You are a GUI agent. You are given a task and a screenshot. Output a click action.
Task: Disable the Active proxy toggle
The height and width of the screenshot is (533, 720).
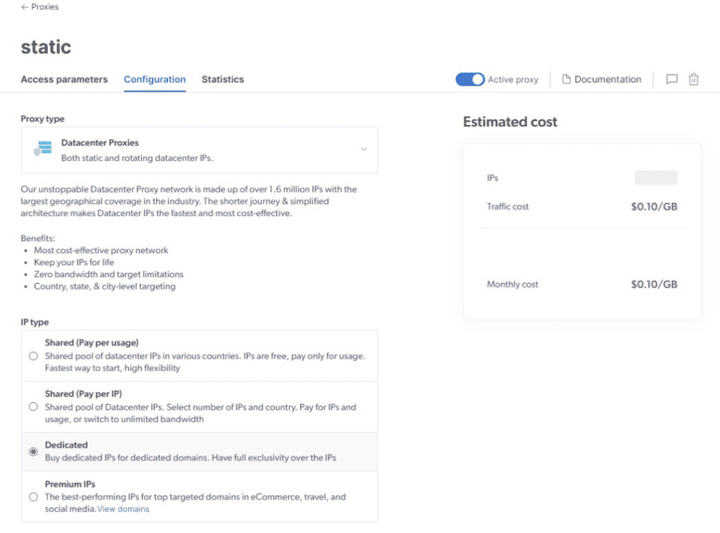pos(470,79)
